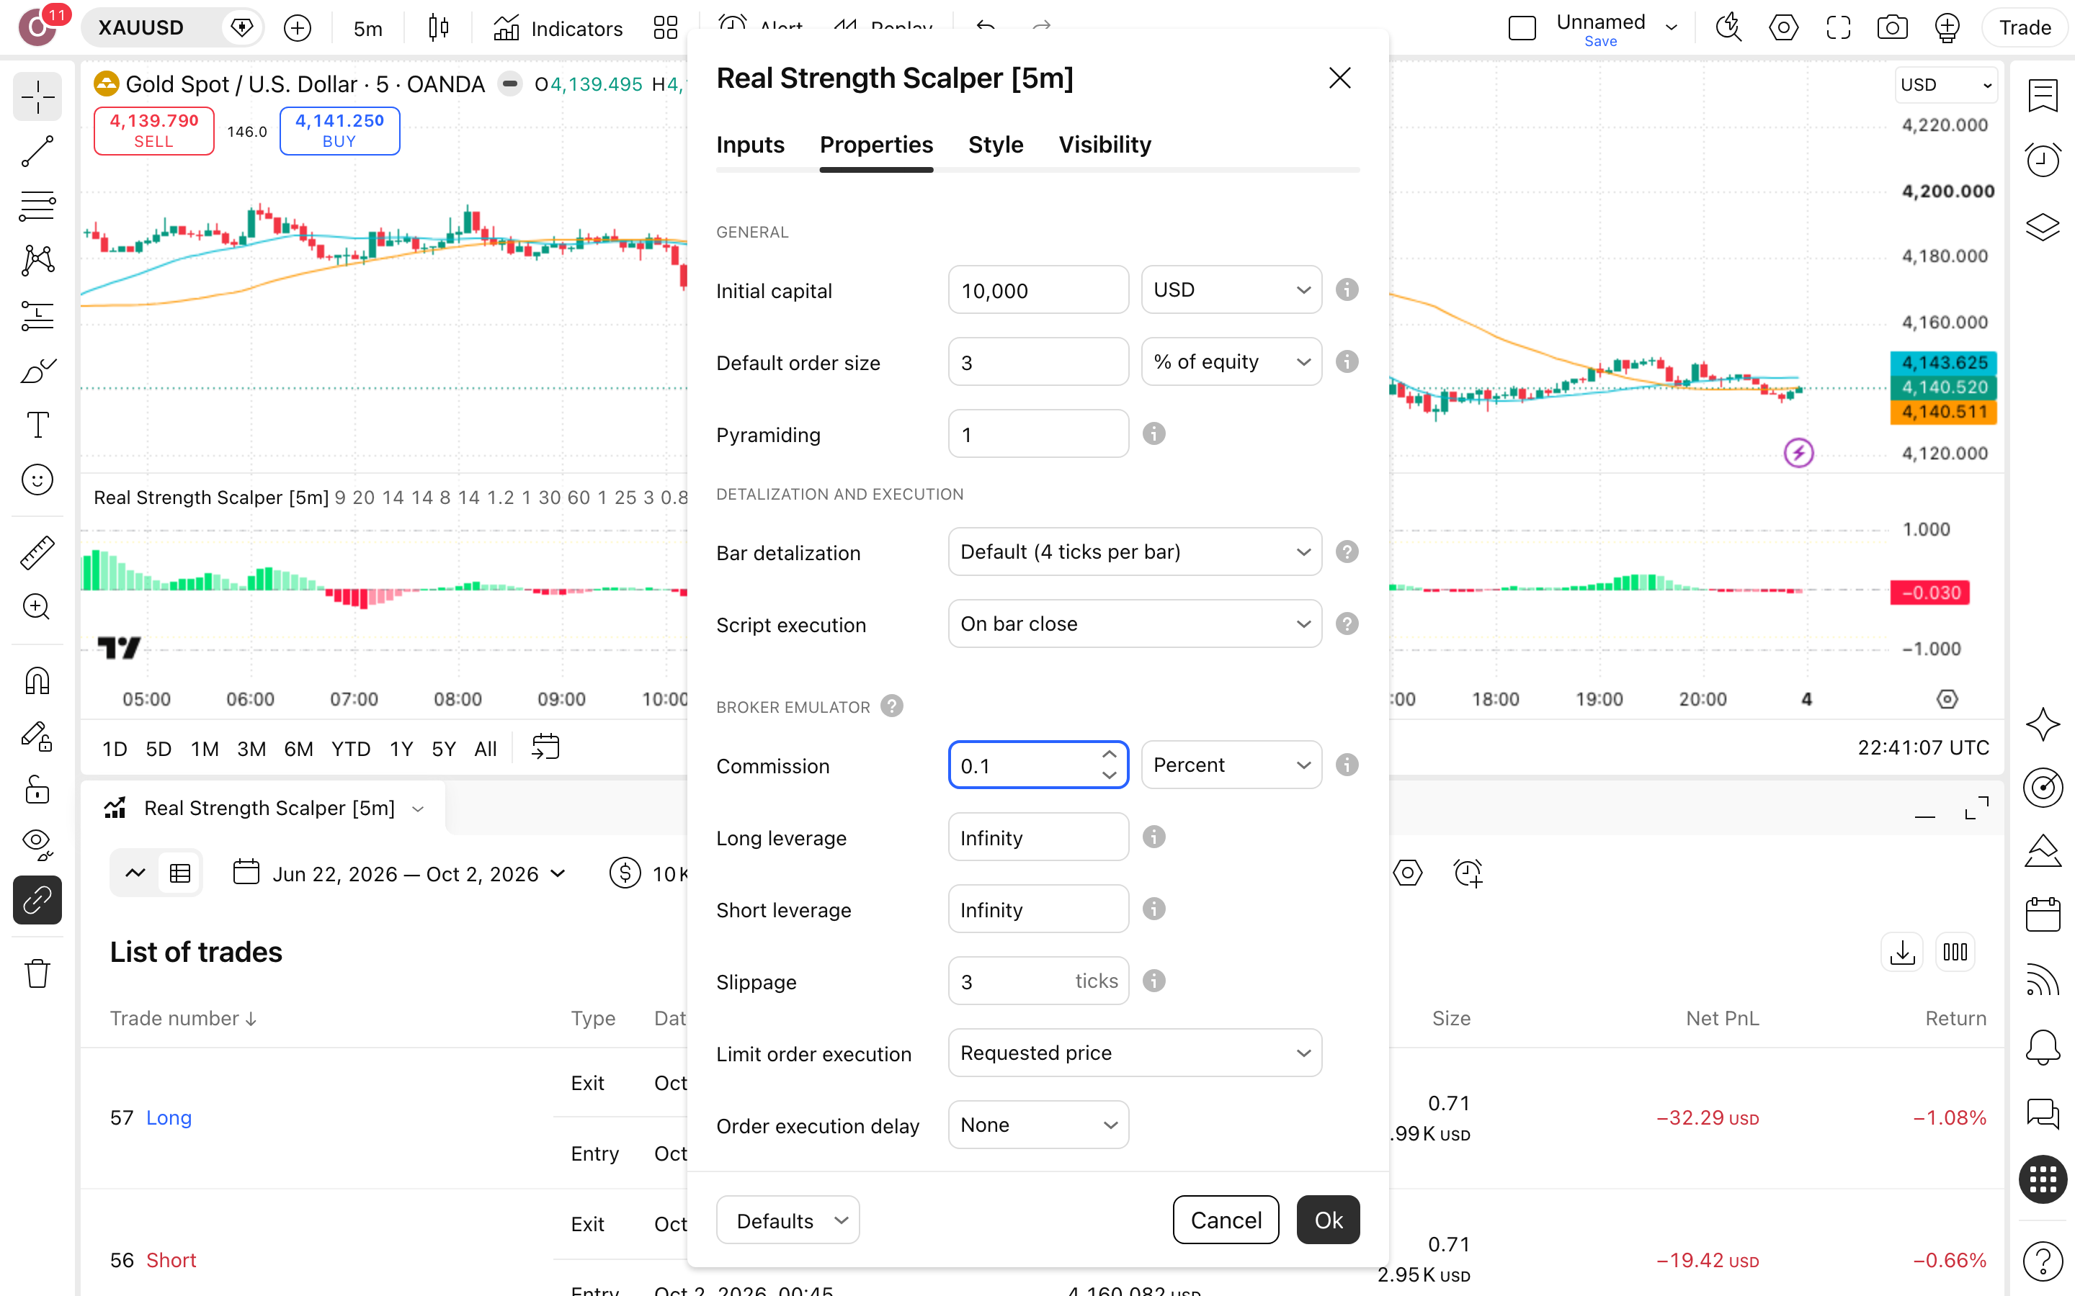Screen dimensions: 2075x1296
Task: Expand the Bar detalization dropdown
Action: pyautogui.click(x=1135, y=552)
